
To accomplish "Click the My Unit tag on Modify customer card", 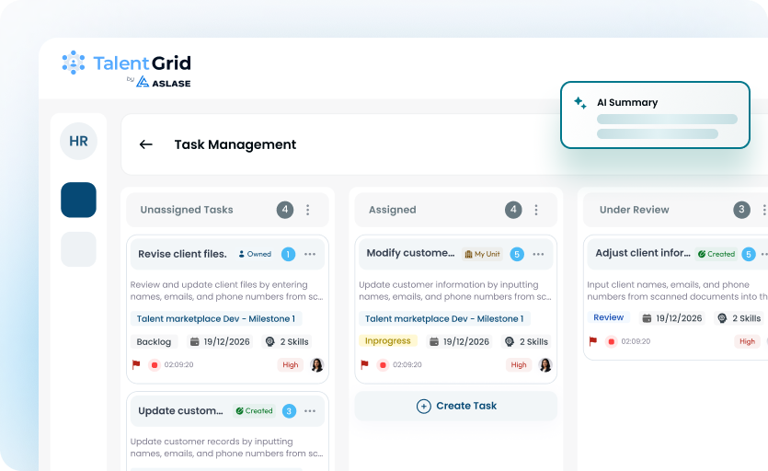I will (x=483, y=254).
